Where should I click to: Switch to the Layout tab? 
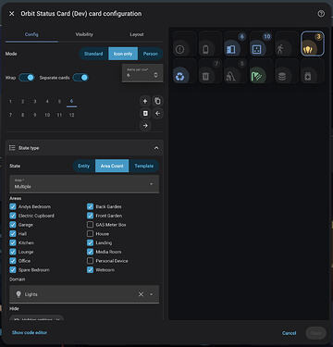click(137, 34)
